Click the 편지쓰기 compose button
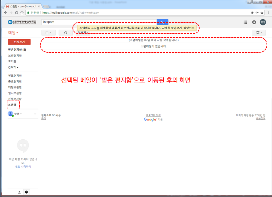 click(19, 42)
